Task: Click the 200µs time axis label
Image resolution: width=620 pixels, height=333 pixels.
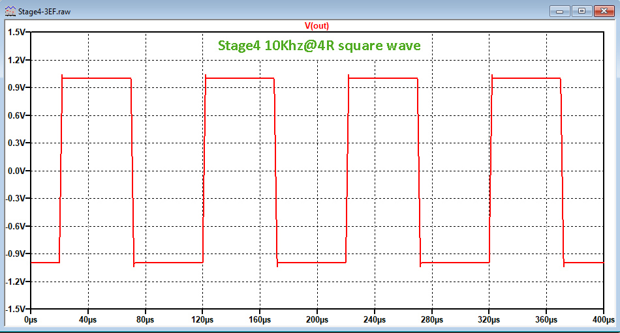Action: (317, 319)
